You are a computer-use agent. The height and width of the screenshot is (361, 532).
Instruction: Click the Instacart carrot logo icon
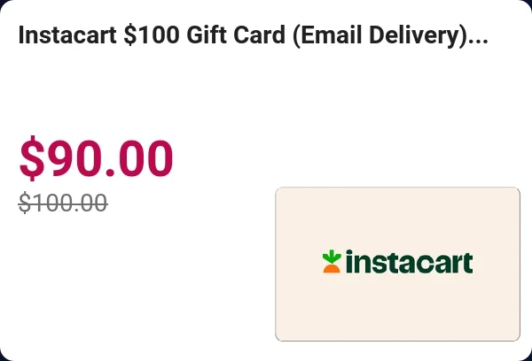click(331, 262)
